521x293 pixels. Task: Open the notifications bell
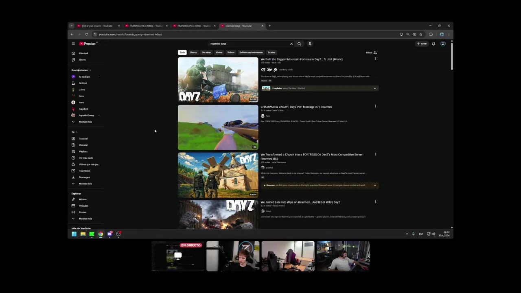433,44
